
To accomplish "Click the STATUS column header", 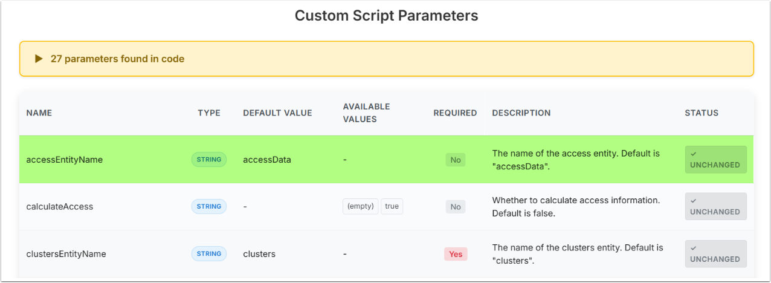I will pyautogui.click(x=702, y=113).
